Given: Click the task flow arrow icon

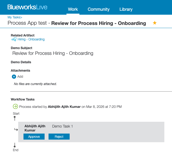Looking at the screenshot, I should (16, 130).
